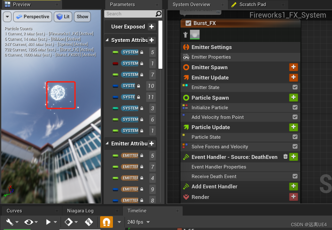This screenshot has width=332, height=230.
Task: Disable the Emitter State module checkbox
Action: coord(295,87)
